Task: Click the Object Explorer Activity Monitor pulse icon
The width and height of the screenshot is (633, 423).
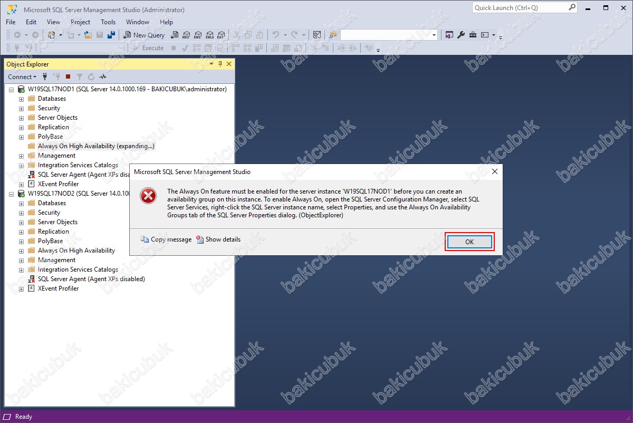Action: click(x=103, y=77)
